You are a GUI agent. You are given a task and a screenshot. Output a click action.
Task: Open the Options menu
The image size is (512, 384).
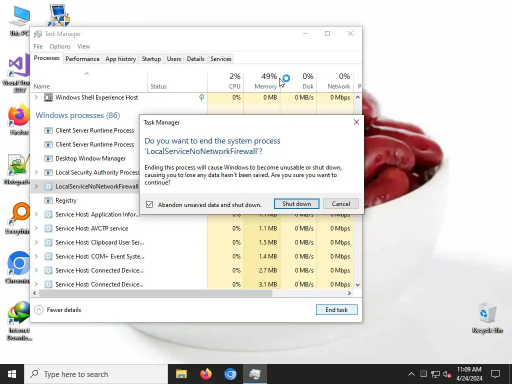coord(60,46)
